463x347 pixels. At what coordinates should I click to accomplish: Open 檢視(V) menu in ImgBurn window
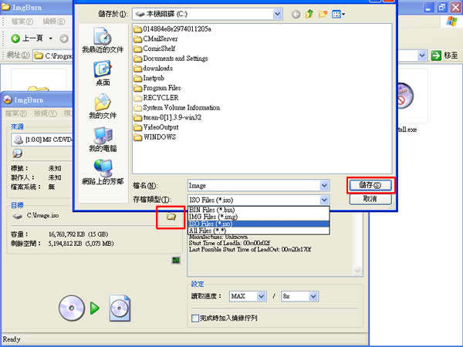(x=46, y=113)
